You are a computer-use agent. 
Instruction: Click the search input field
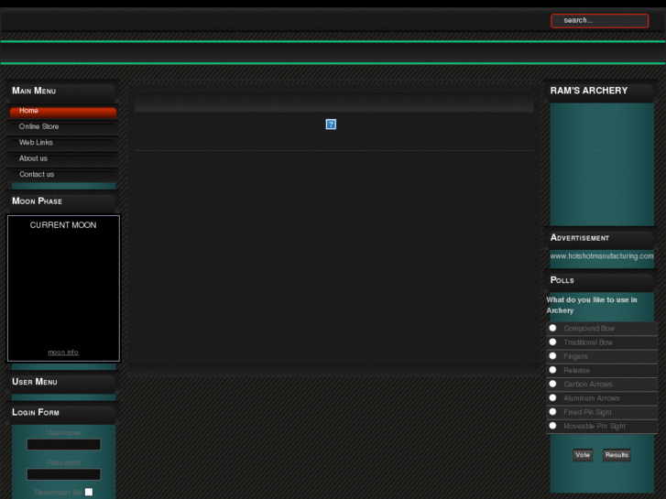pos(599,20)
